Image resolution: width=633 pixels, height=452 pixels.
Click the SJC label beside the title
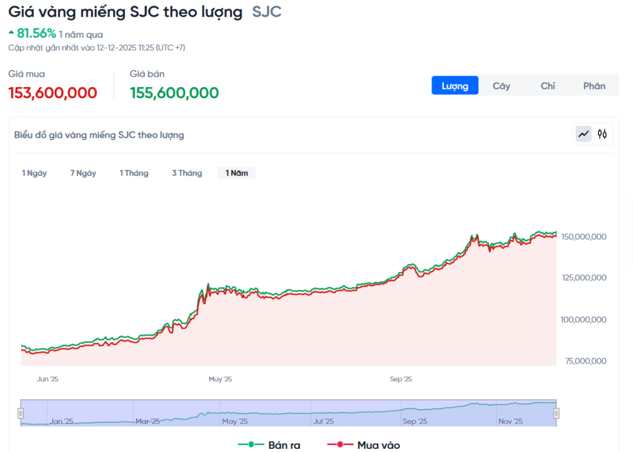[267, 12]
